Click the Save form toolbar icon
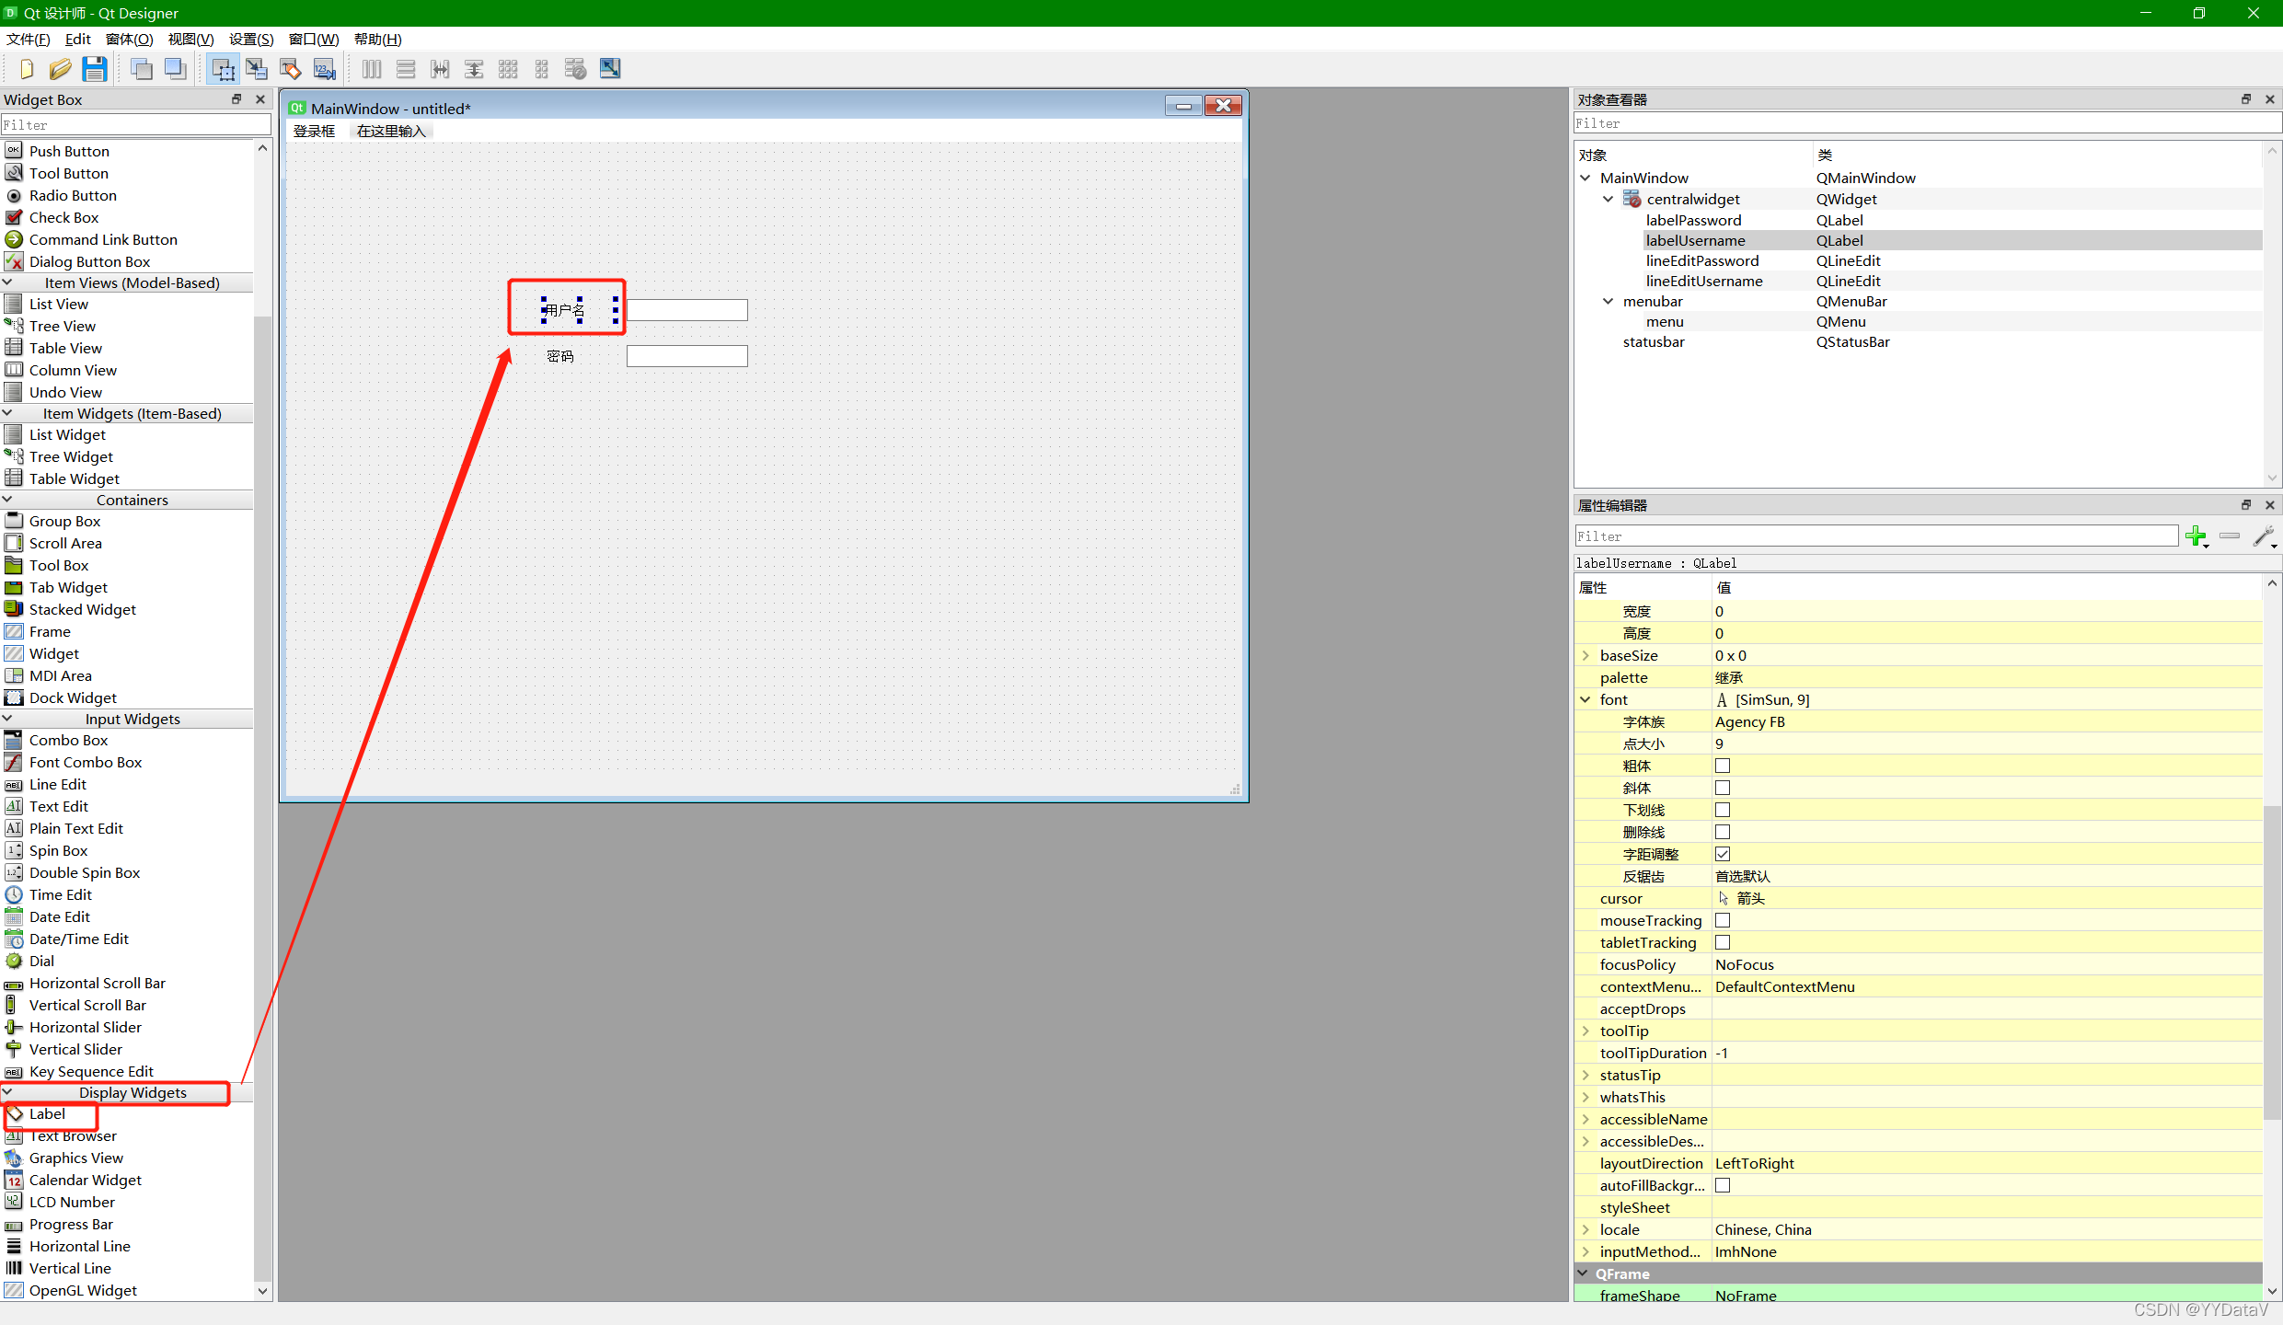This screenshot has width=2283, height=1325. point(94,69)
